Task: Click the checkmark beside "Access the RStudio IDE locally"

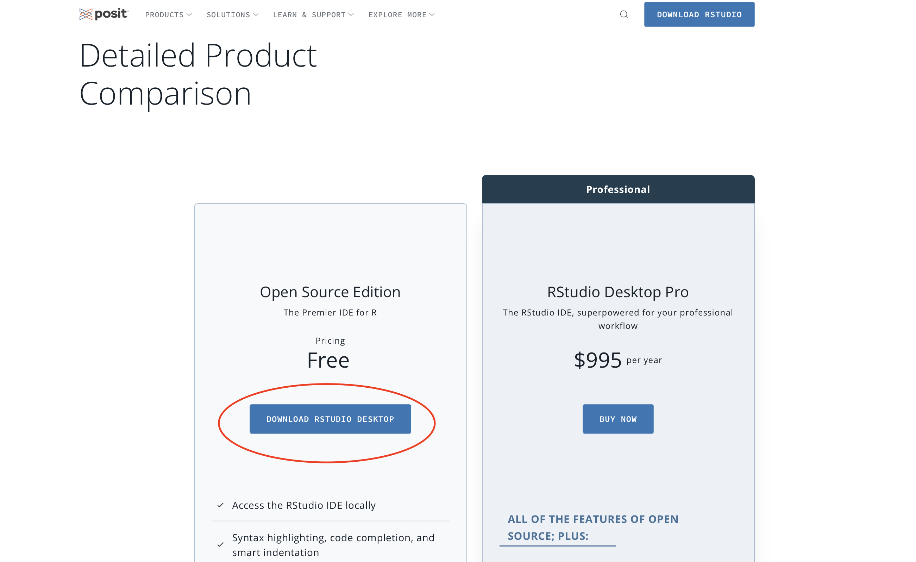Action: coord(221,505)
